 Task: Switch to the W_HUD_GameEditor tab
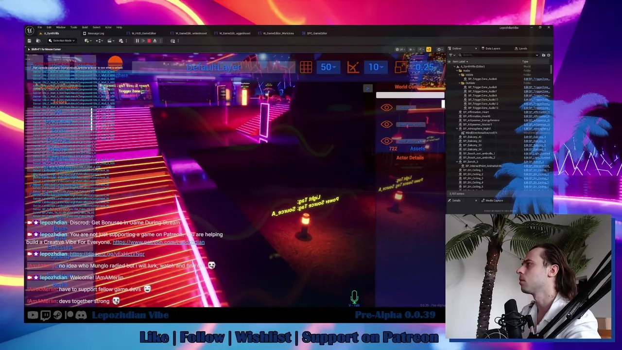pyautogui.click(x=141, y=34)
